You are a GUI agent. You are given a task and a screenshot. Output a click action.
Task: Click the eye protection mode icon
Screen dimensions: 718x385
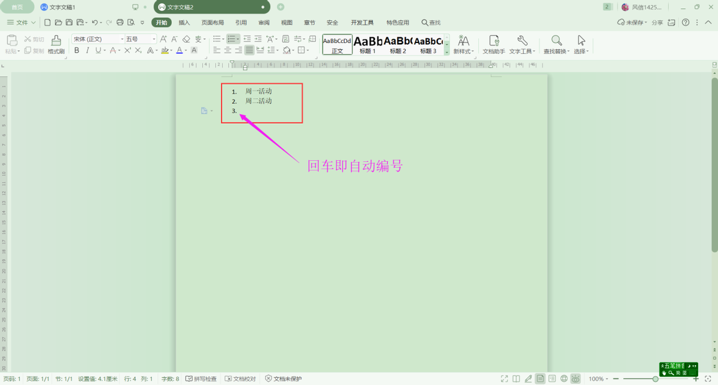tap(575, 379)
